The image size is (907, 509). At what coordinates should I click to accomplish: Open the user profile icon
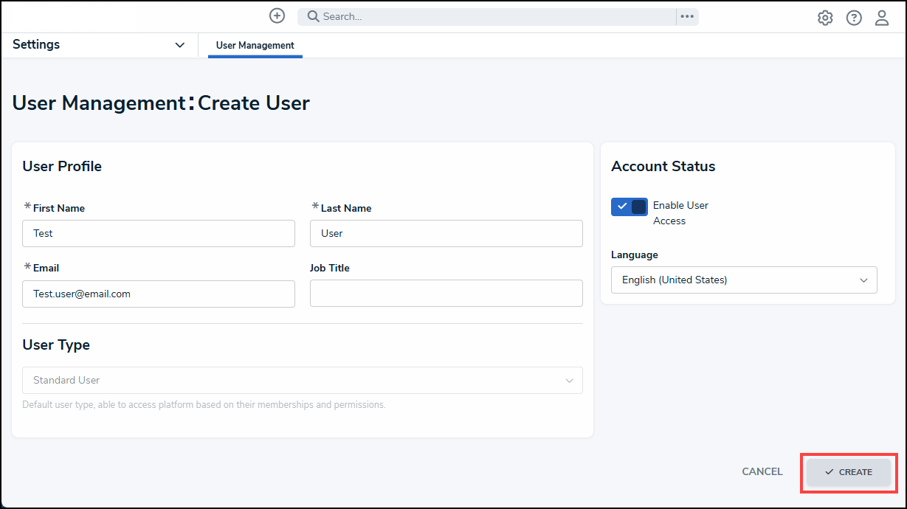point(882,18)
